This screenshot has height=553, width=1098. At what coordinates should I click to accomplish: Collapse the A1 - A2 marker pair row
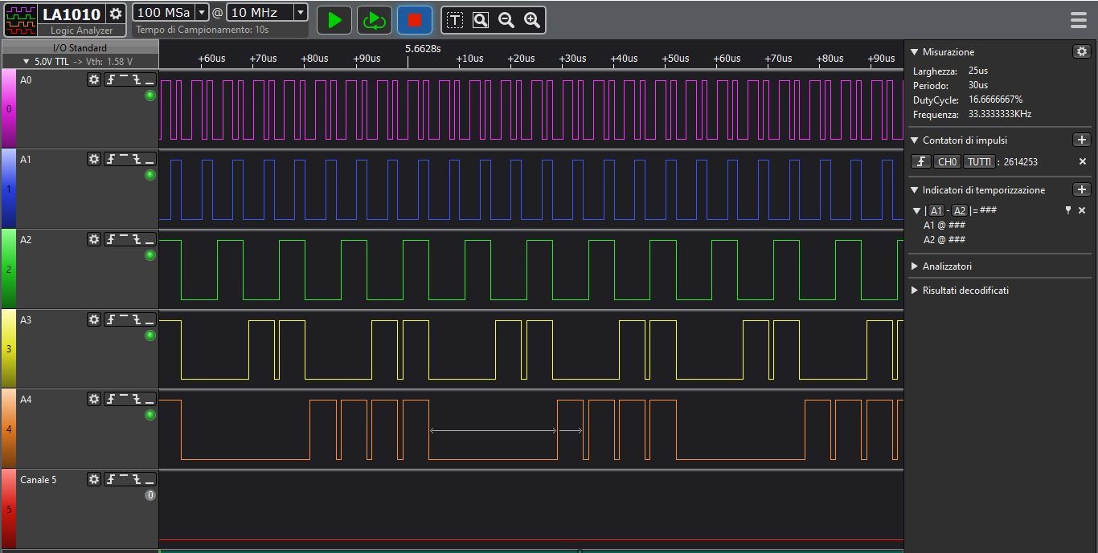pyautogui.click(x=918, y=210)
